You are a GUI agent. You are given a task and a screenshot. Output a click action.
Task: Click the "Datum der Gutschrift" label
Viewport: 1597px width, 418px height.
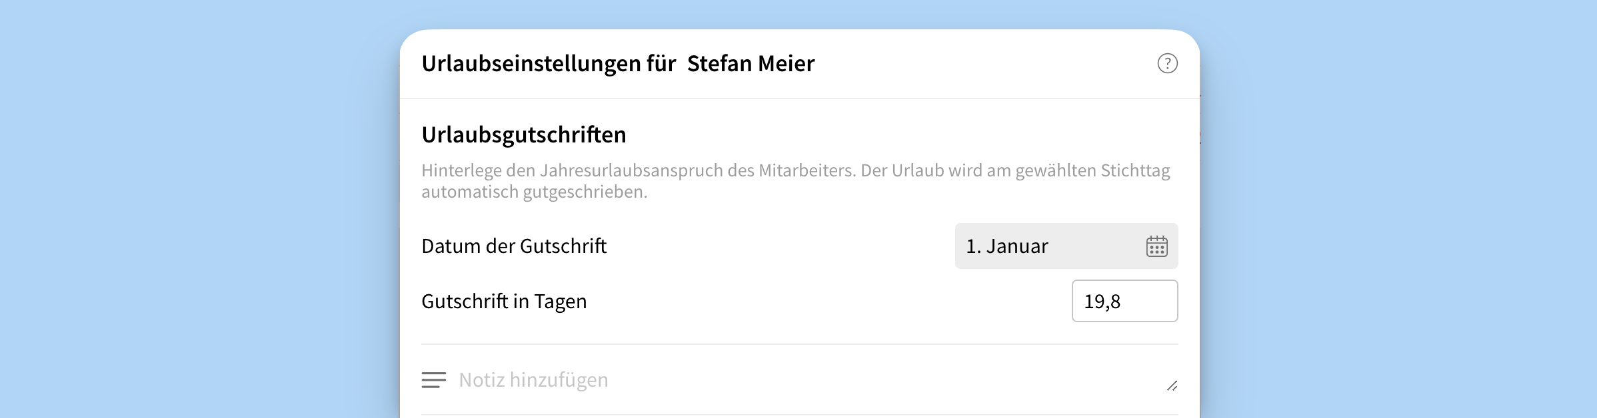pos(514,246)
